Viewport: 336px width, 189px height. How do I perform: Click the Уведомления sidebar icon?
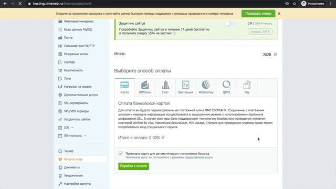pos(60,175)
